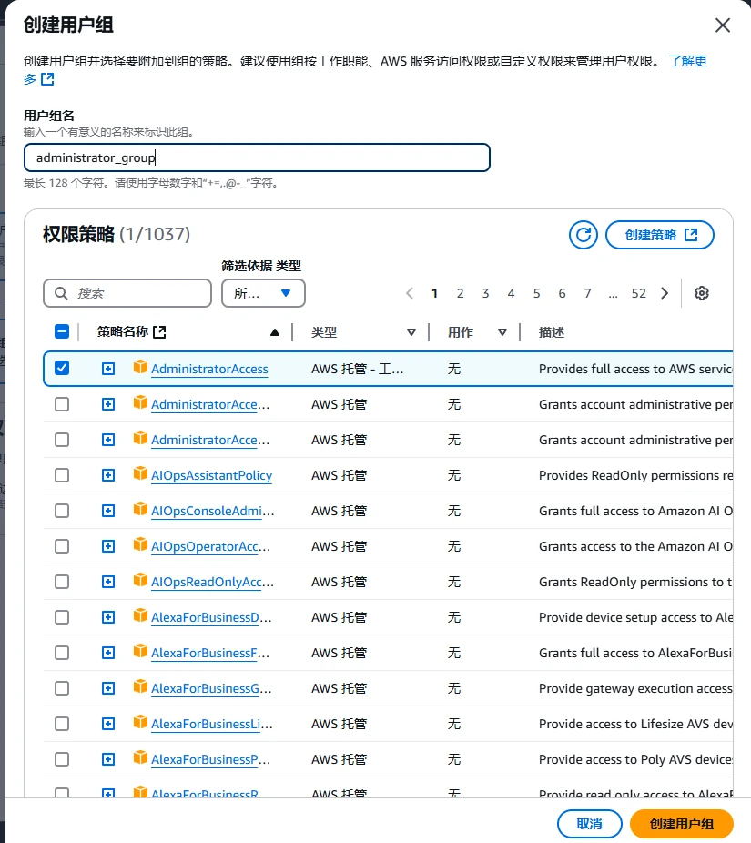Open the AdministratorAccess policy link
Image resolution: width=751 pixels, height=843 pixels.
point(209,369)
